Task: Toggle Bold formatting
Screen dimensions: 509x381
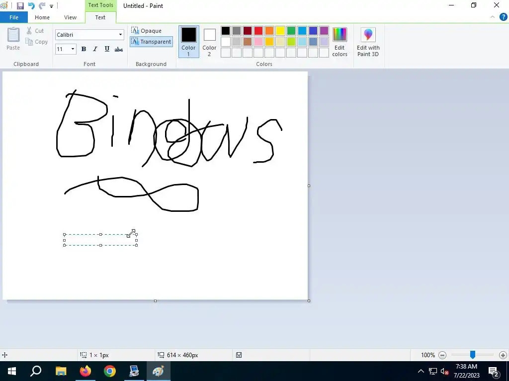Action: 84,49
